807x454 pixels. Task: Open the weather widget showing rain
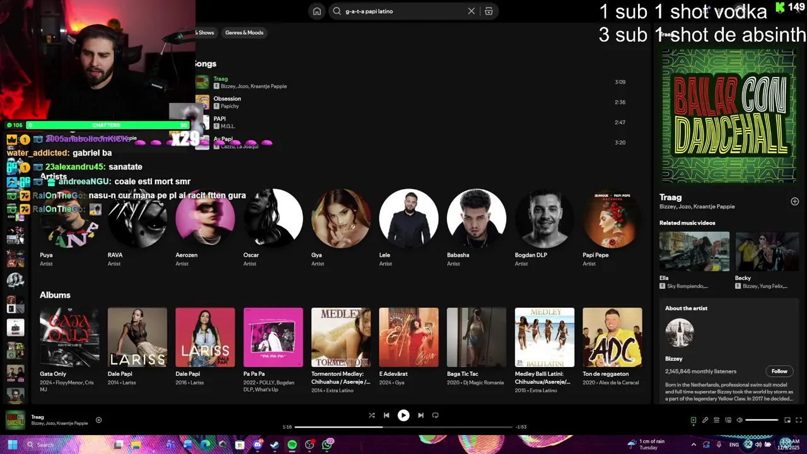tap(645, 445)
